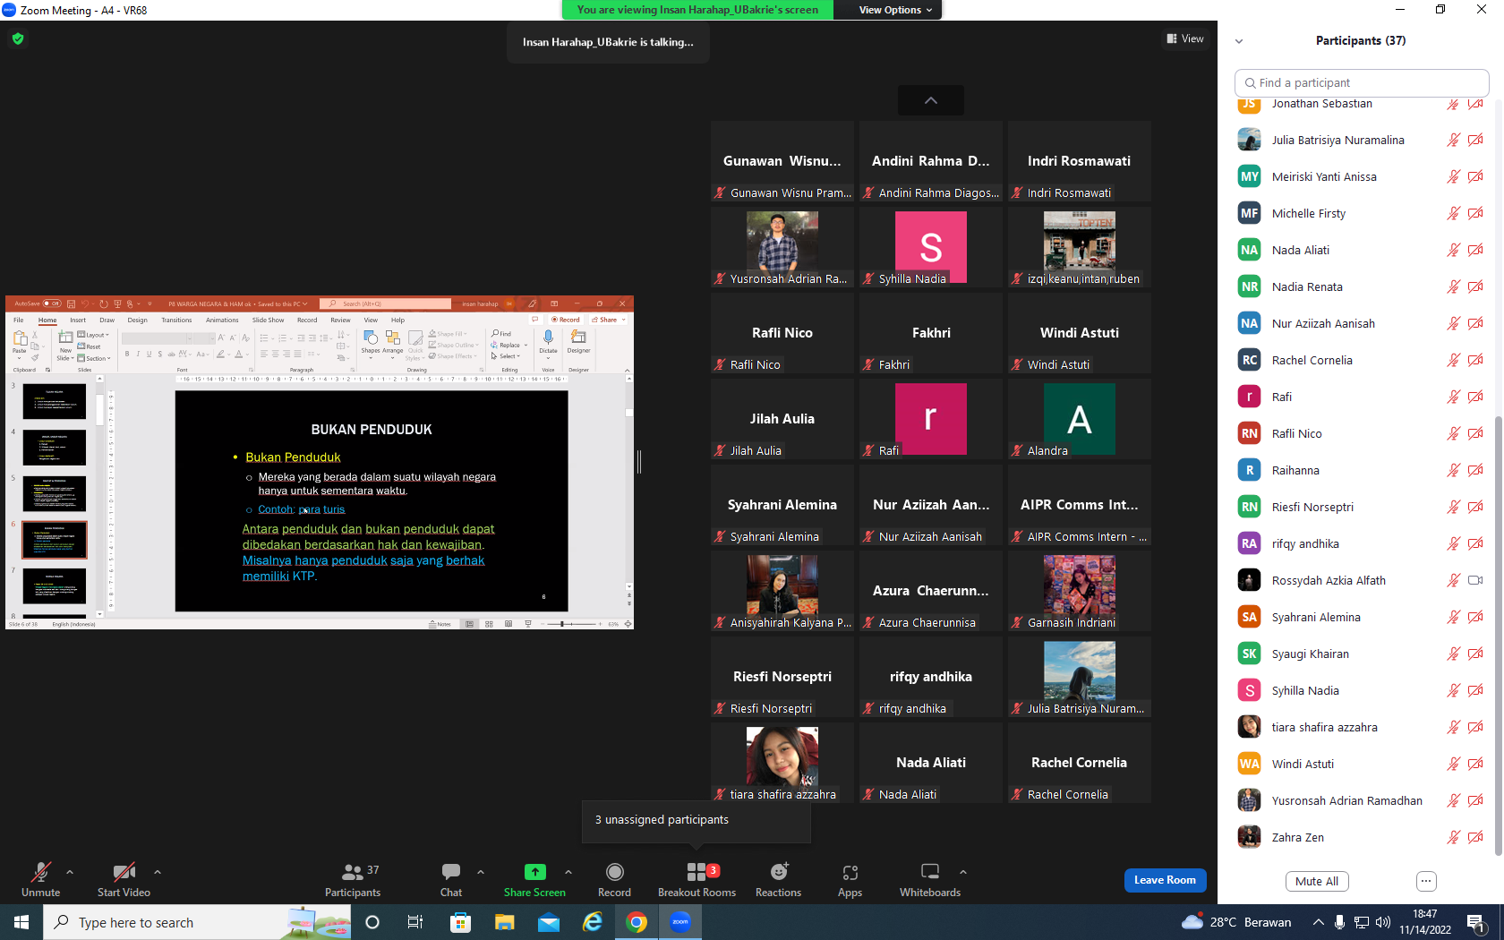Collapse the Participants panel chevron
Viewport: 1504px width, 940px height.
[1239, 41]
